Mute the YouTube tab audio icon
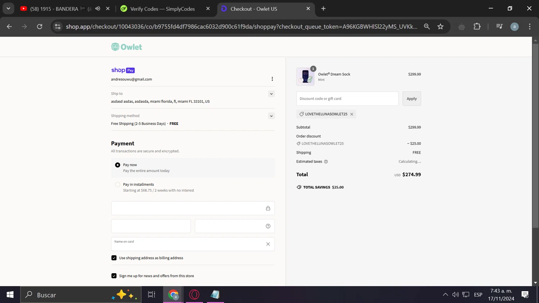This screenshot has width=539, height=303. coord(98,9)
